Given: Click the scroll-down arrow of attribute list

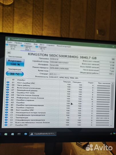Looking at the screenshot, I should (111, 125).
